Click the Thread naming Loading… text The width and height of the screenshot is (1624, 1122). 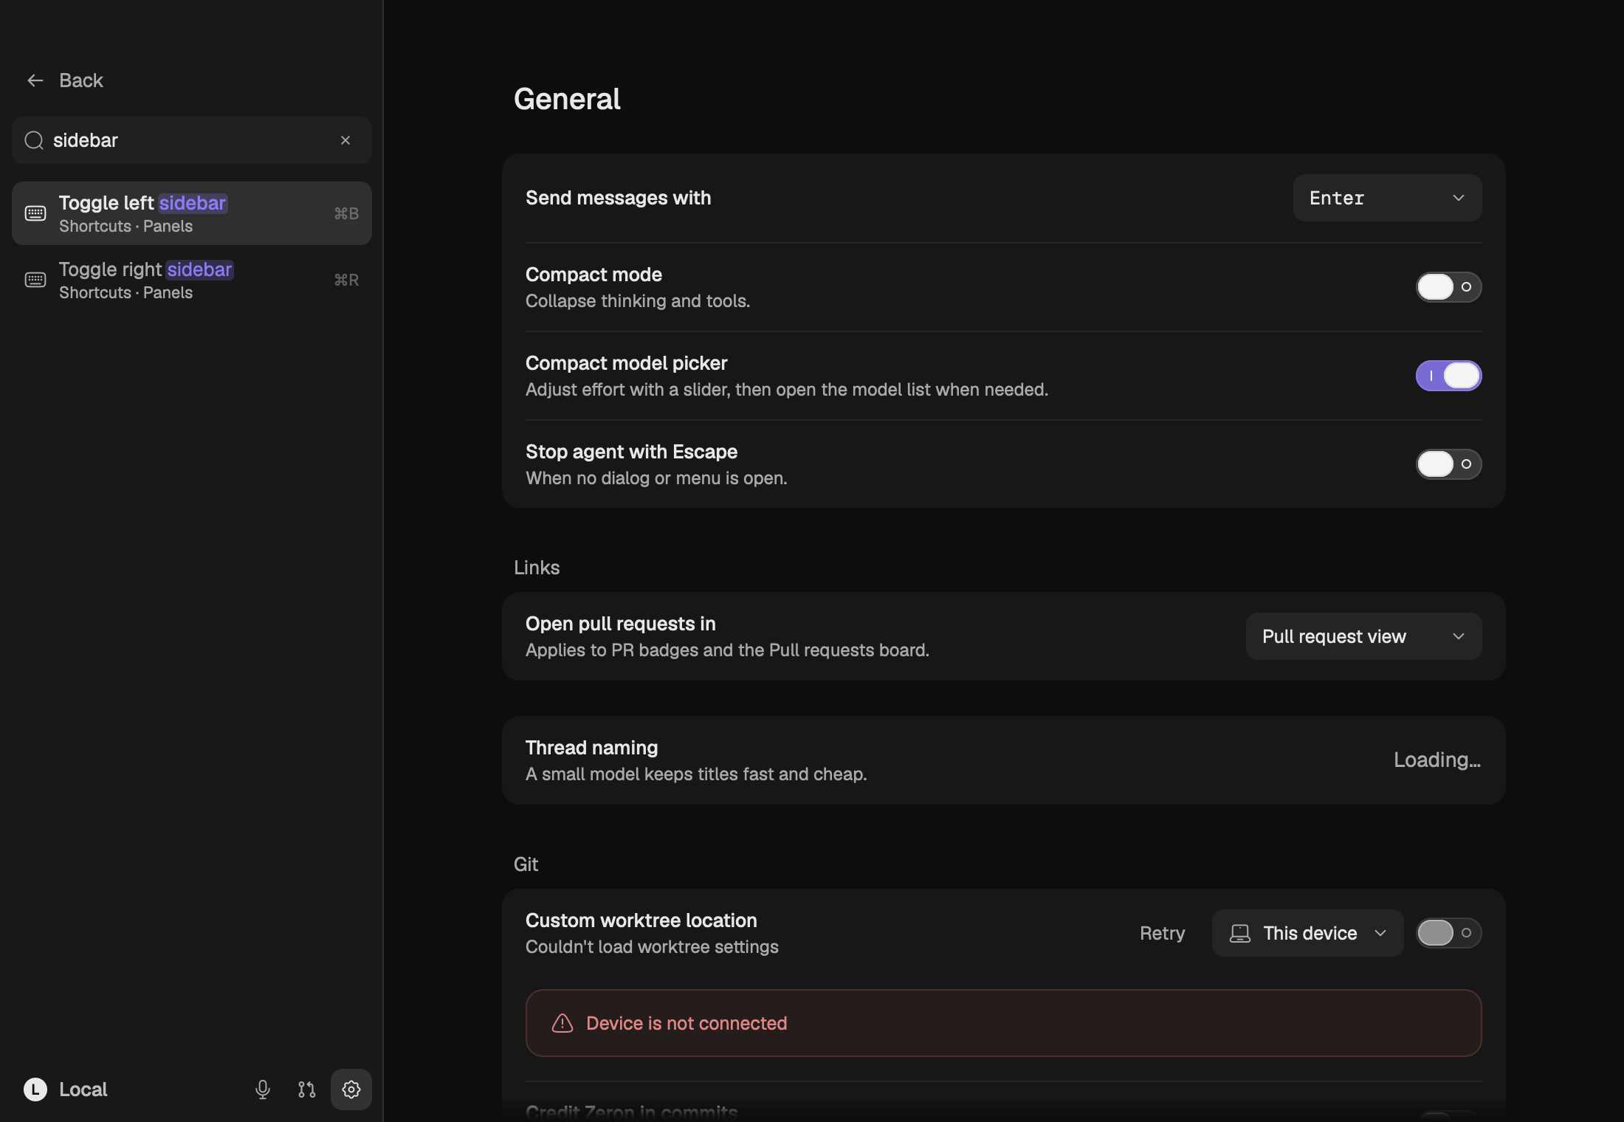[1437, 760]
